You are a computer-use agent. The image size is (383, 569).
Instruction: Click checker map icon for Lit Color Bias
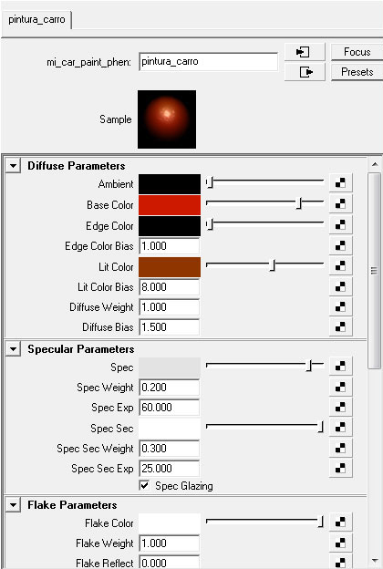tap(340, 286)
